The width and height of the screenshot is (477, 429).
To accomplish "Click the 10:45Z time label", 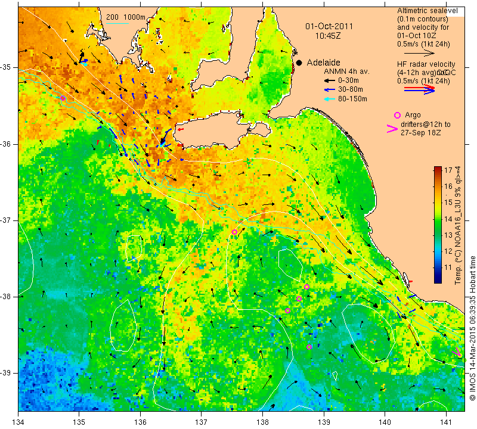I will [x=328, y=36].
